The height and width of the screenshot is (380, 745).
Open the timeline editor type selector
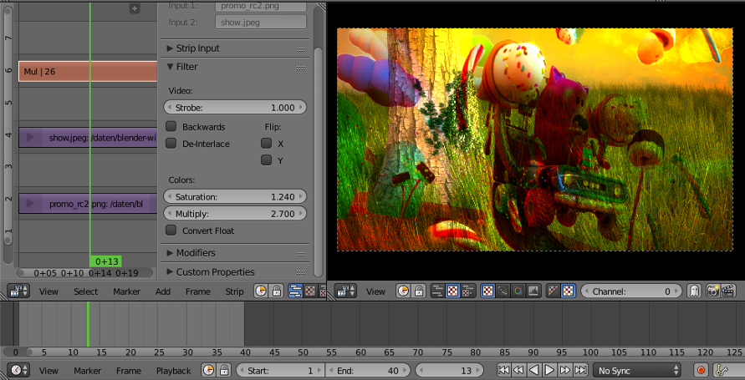(19, 371)
